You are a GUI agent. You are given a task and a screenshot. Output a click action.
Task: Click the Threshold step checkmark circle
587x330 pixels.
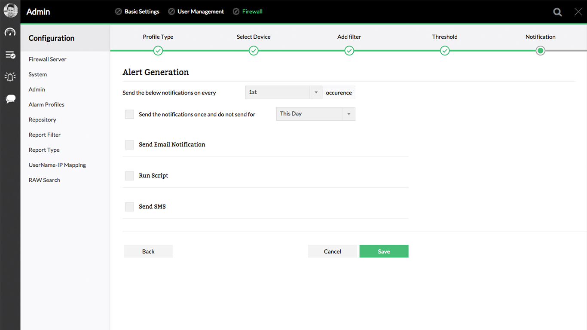pos(445,51)
